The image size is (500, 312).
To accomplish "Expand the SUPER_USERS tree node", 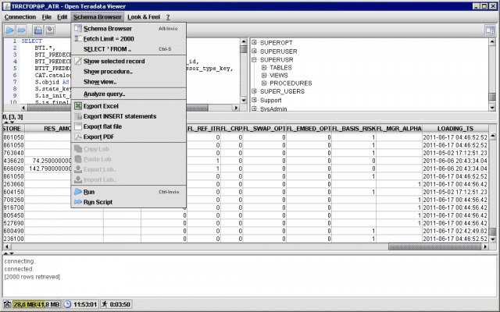I will pos(254,91).
